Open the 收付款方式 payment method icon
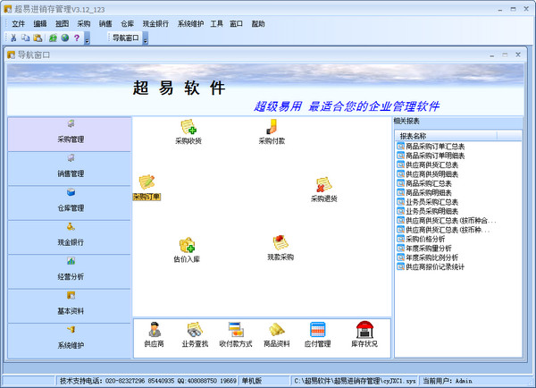 pos(236,334)
